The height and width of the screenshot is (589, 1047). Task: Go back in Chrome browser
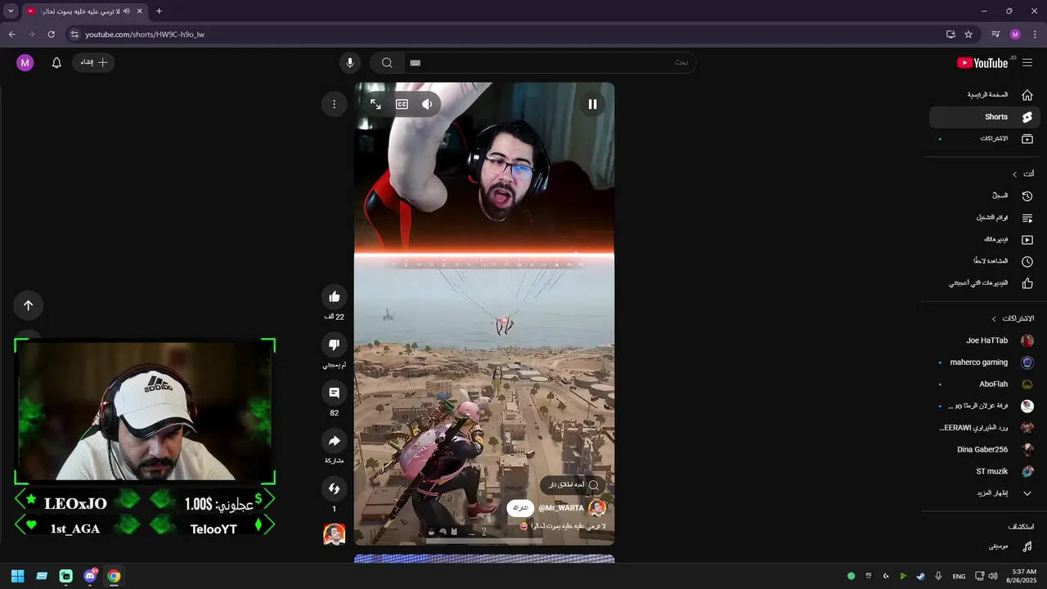click(11, 34)
